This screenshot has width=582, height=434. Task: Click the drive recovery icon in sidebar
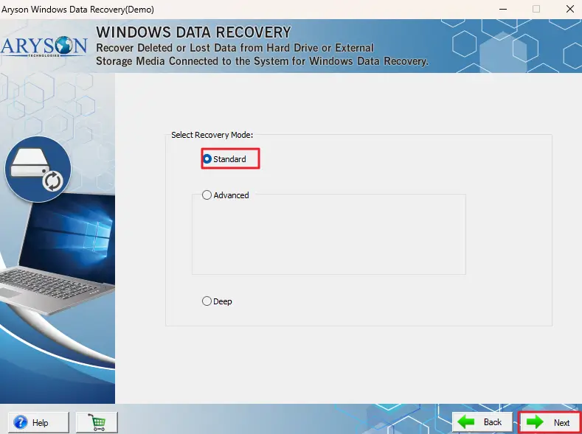38,169
